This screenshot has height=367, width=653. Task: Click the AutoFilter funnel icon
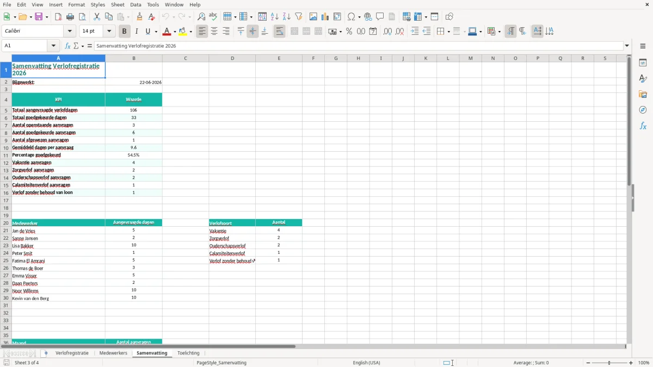(299, 17)
